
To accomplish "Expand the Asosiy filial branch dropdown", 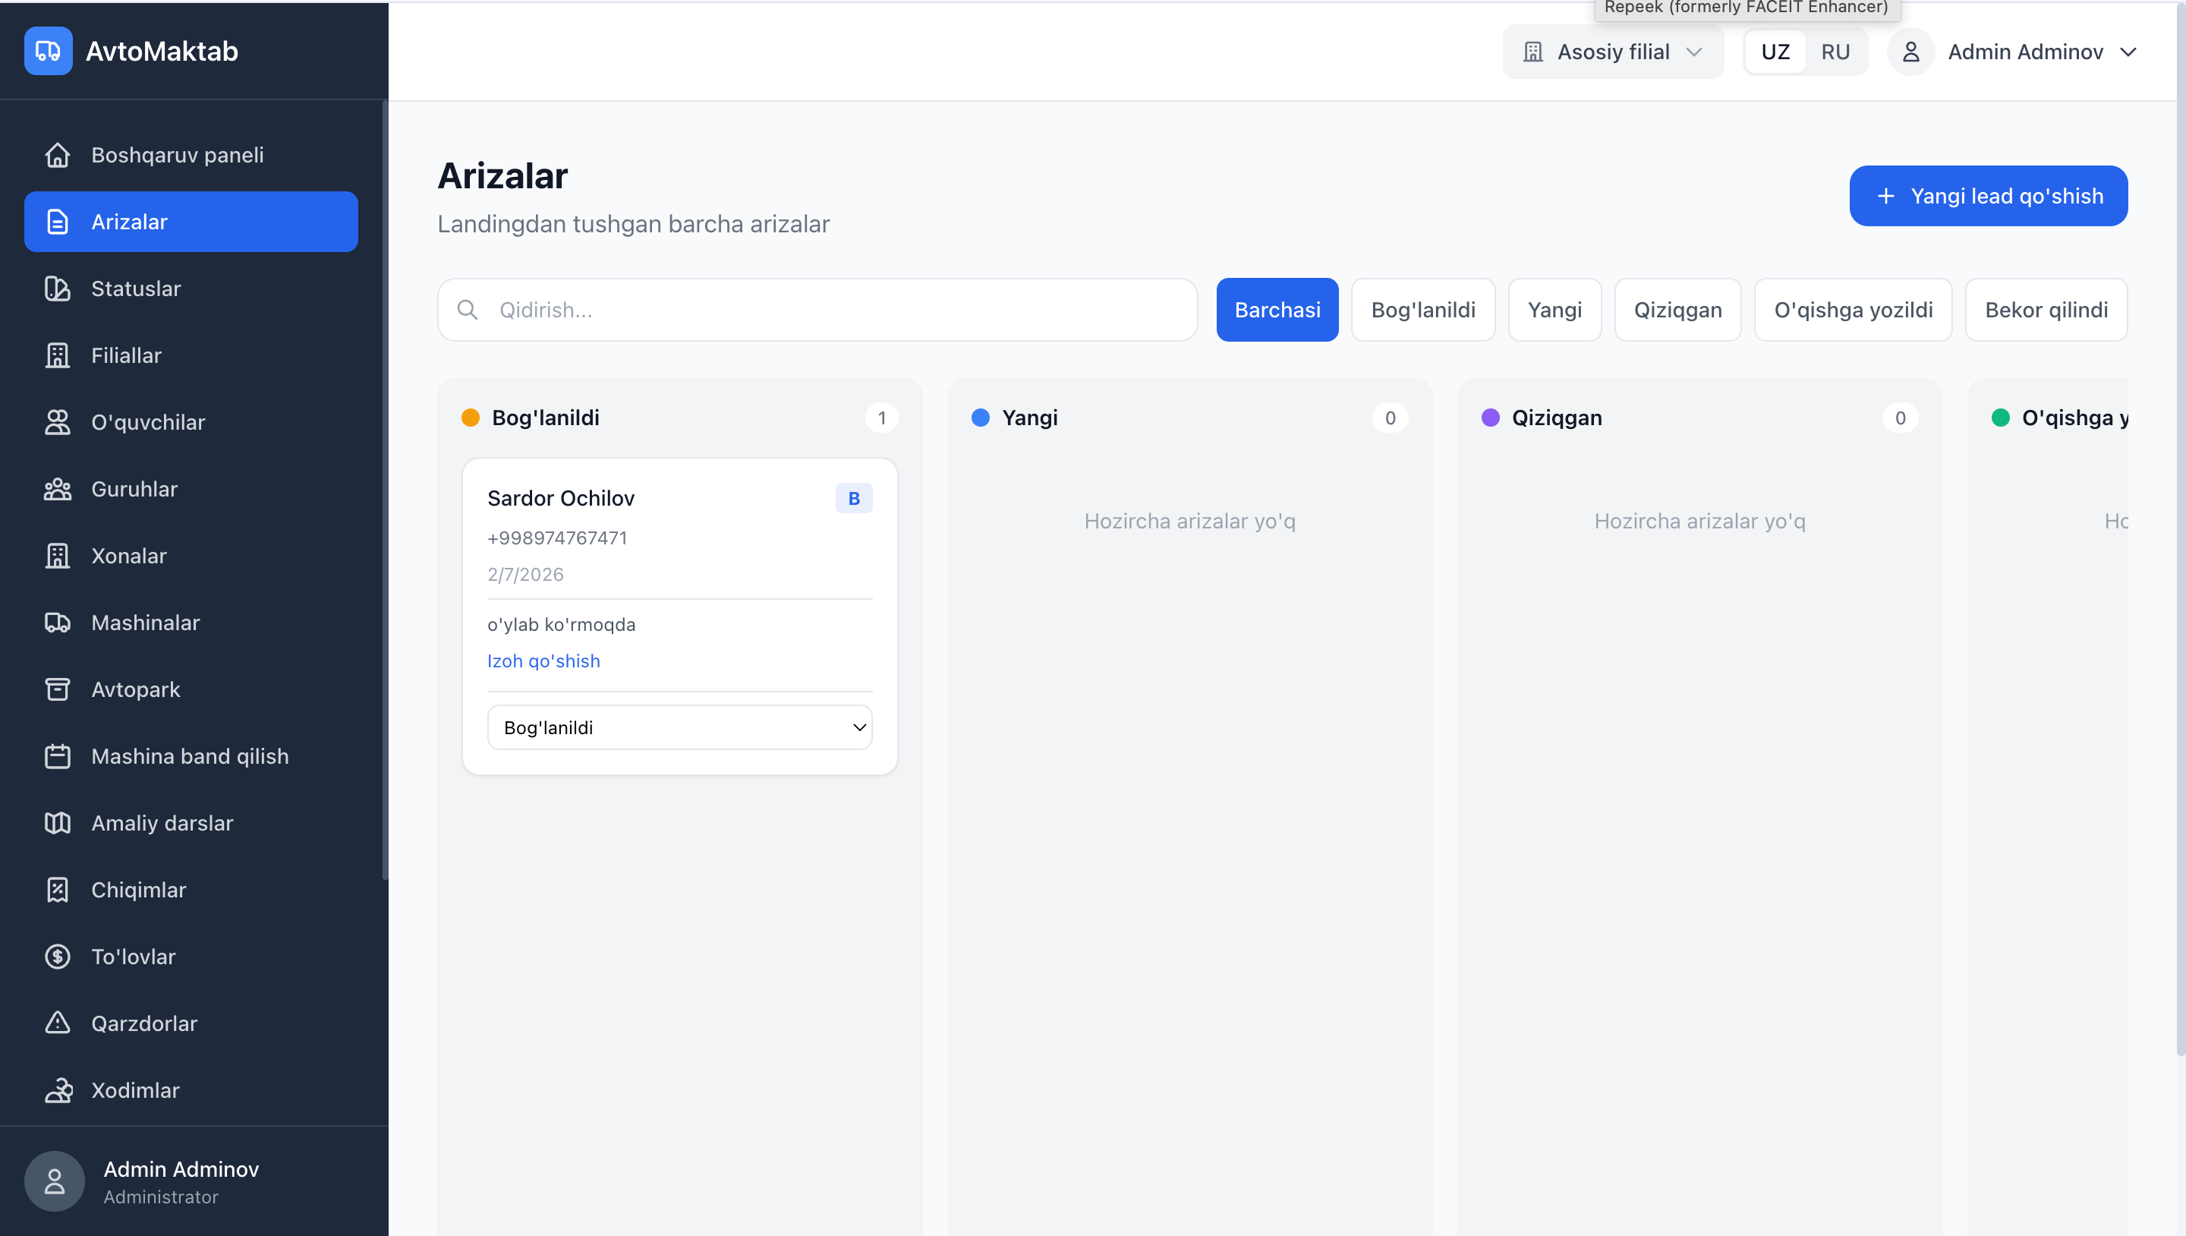I will pos(1612,52).
